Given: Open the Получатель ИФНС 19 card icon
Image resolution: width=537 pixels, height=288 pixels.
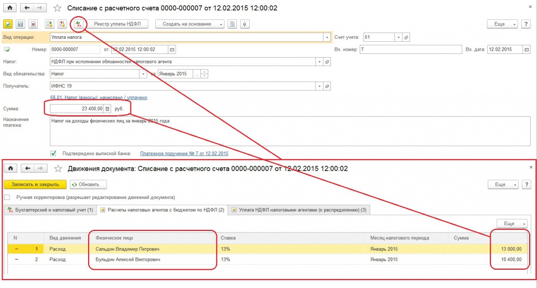Looking at the screenshot, I should coord(327,86).
